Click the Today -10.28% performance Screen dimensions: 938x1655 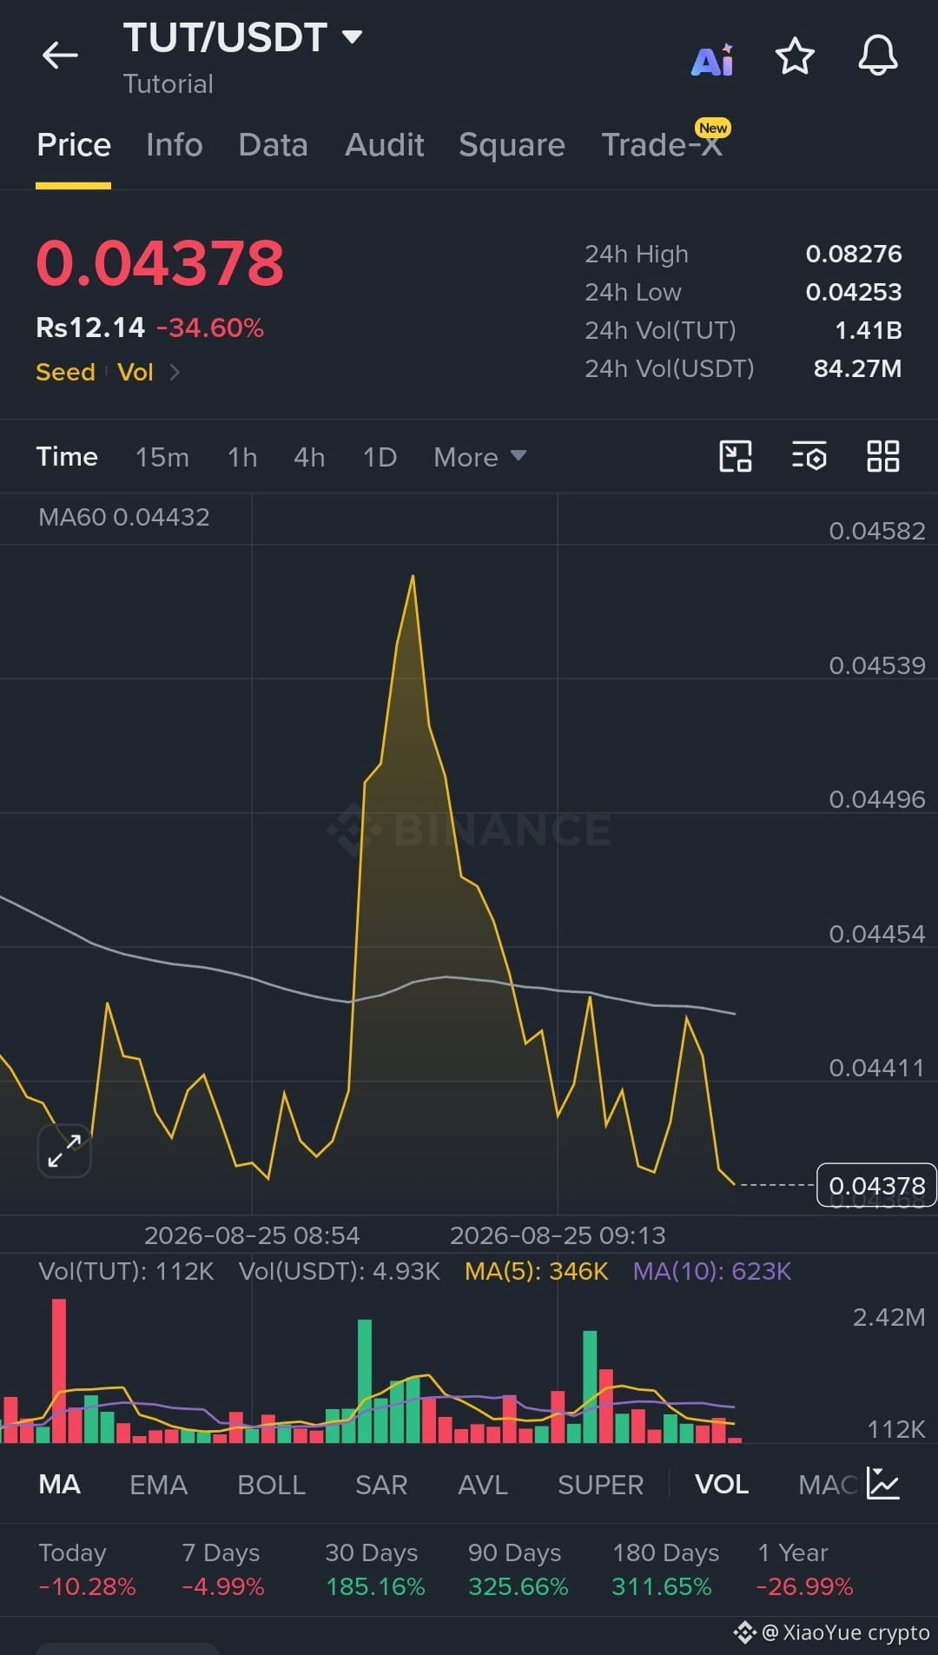87,1570
